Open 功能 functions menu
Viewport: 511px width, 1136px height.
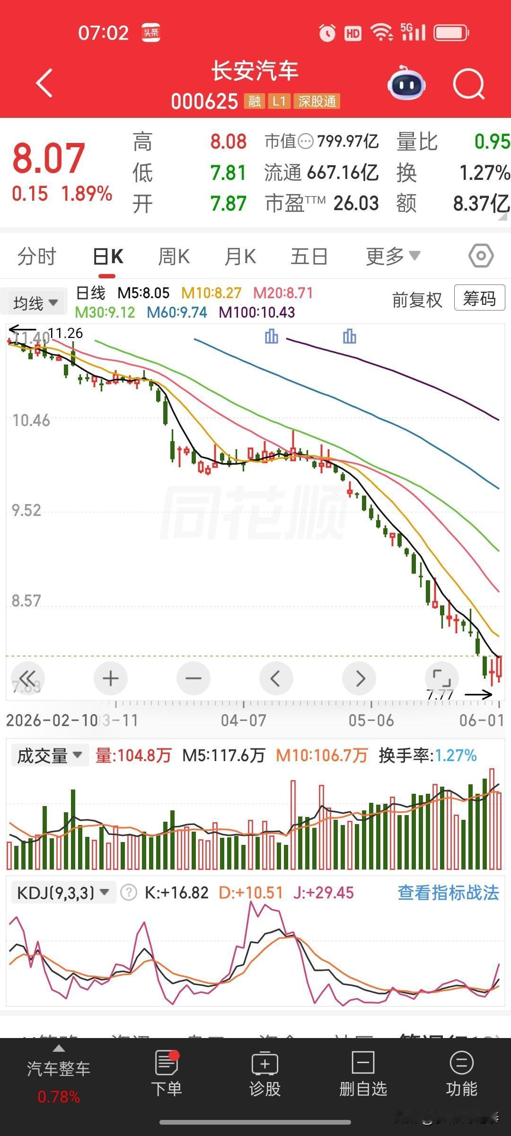[x=461, y=1074]
